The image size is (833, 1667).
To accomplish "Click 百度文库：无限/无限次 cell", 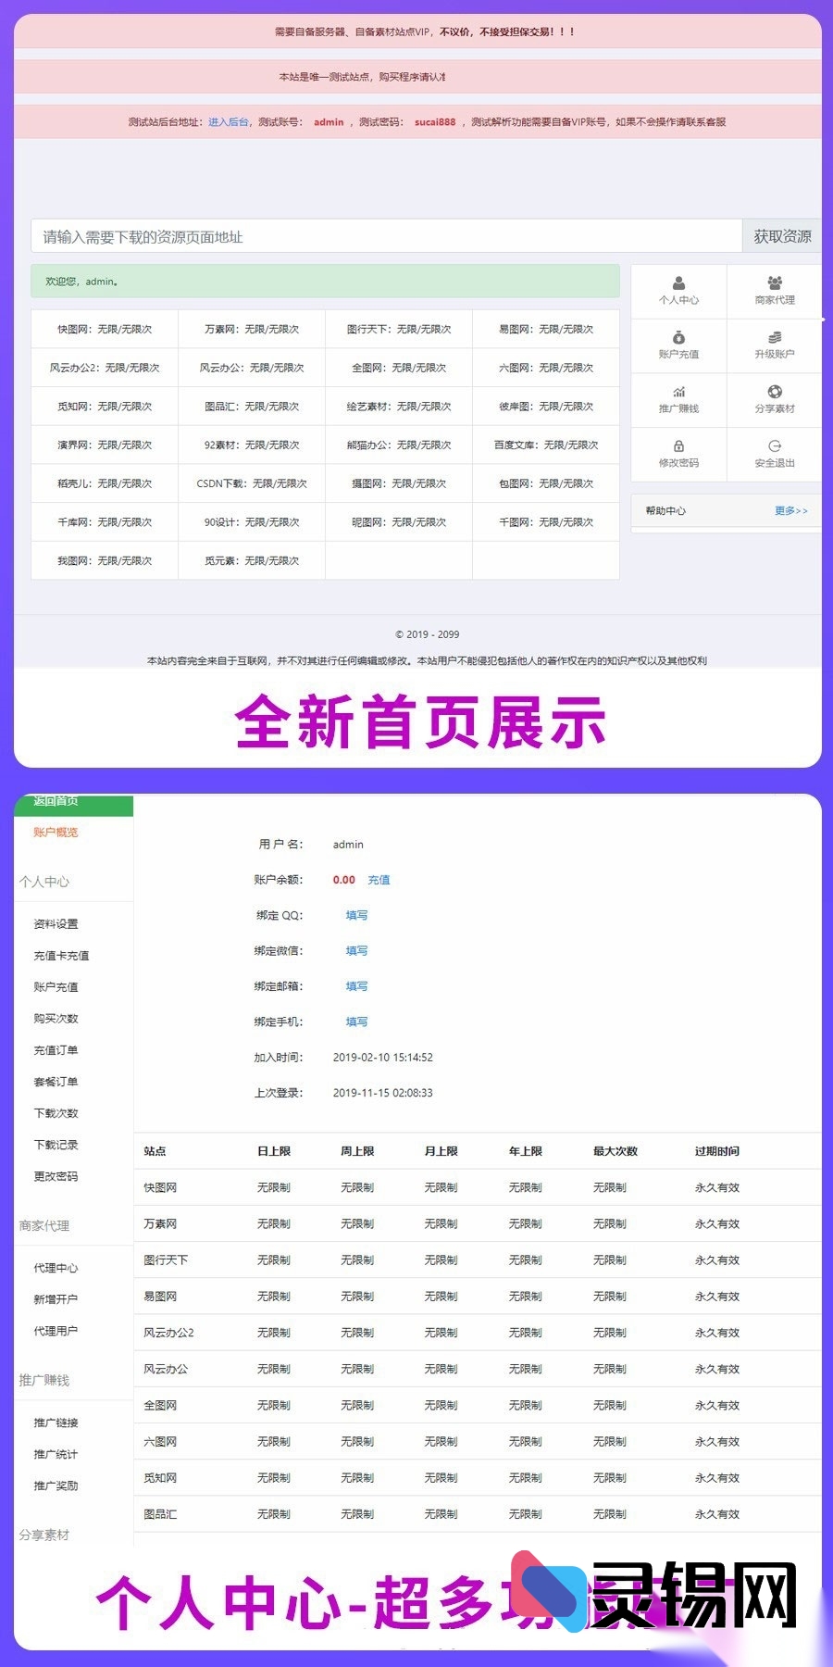I will click(x=546, y=445).
